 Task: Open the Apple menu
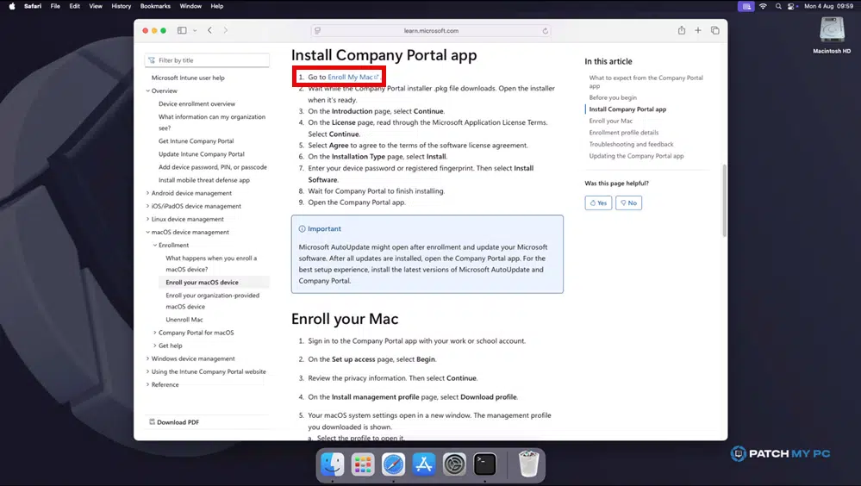coord(12,6)
